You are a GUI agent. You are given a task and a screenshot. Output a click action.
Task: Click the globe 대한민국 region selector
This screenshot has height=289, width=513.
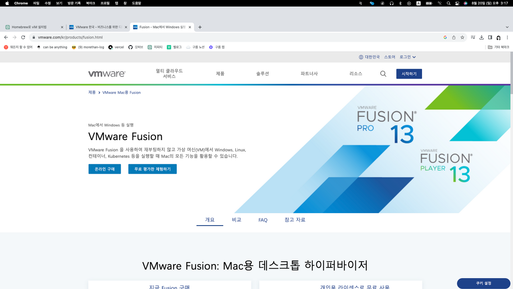point(369,57)
